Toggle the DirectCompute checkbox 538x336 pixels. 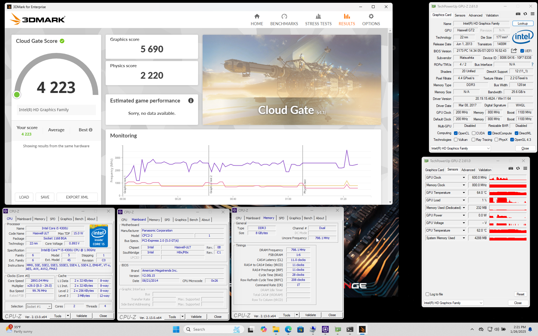490,133
